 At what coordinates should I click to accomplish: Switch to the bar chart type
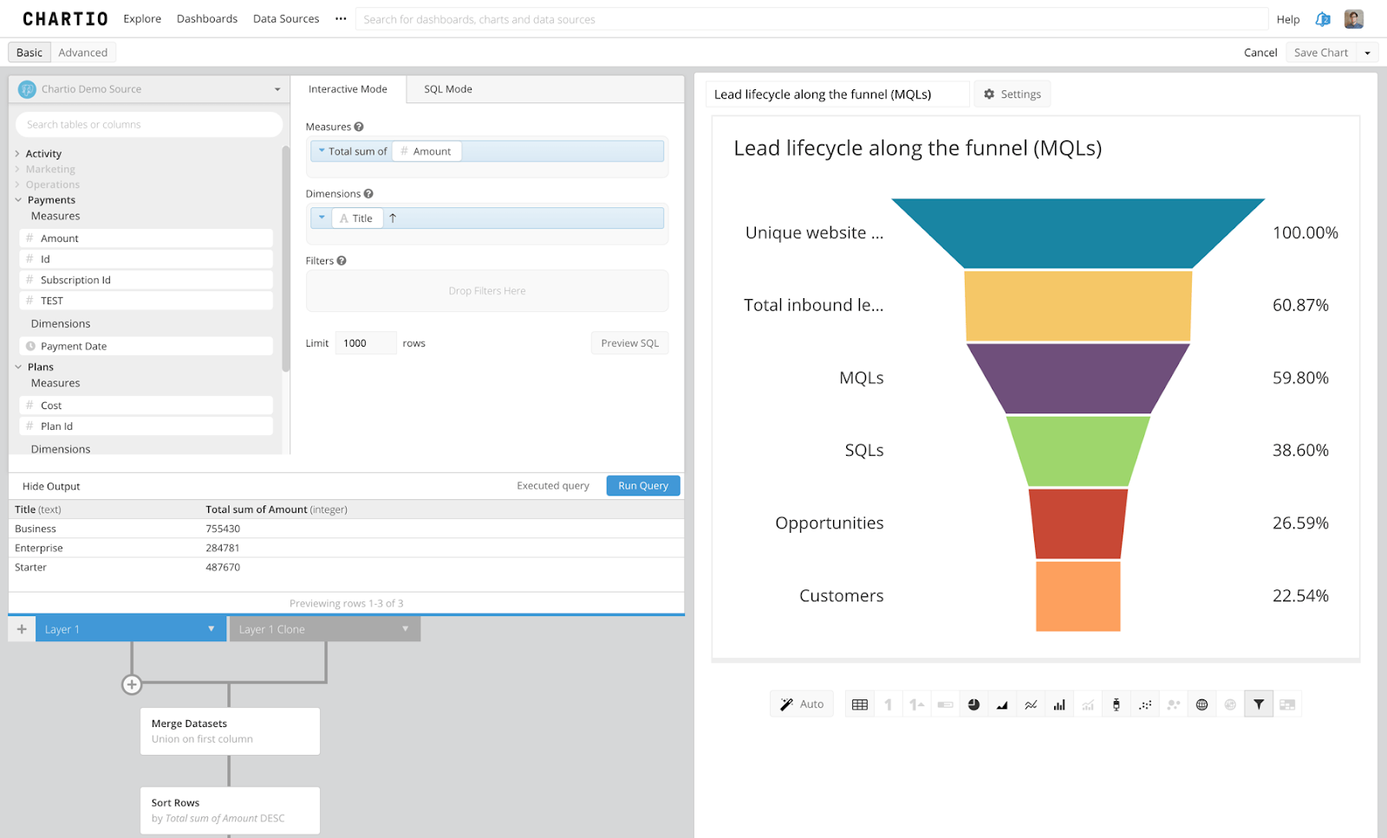pos(1059,703)
